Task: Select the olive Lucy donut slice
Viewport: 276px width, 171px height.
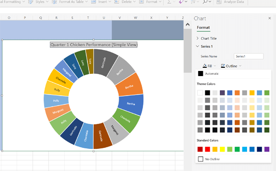Action: (90, 61)
